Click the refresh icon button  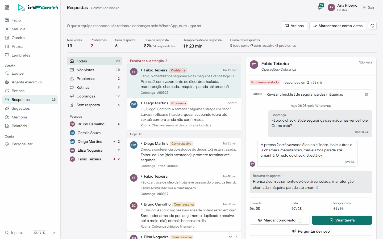[x=372, y=26]
